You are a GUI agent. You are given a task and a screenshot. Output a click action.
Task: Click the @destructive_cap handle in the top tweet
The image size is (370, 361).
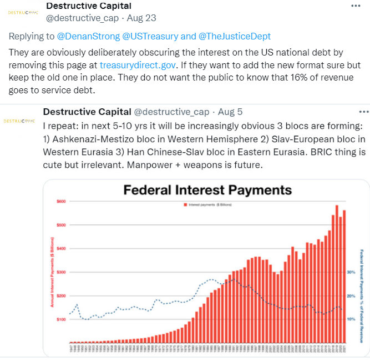(x=77, y=18)
